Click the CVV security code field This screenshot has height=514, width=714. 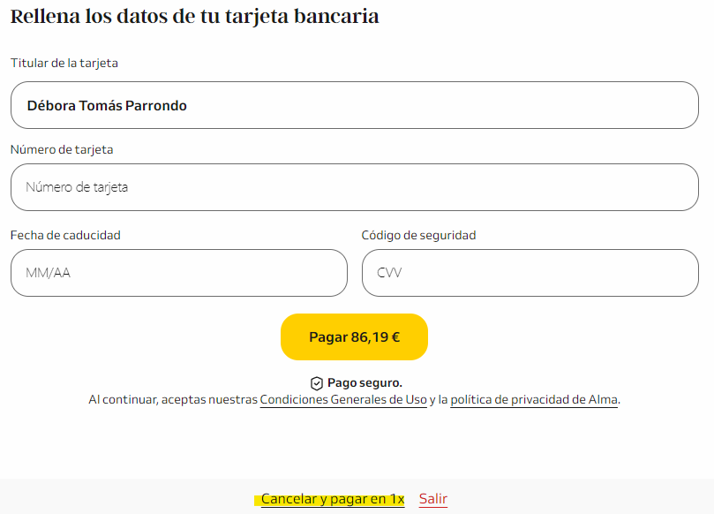point(530,273)
